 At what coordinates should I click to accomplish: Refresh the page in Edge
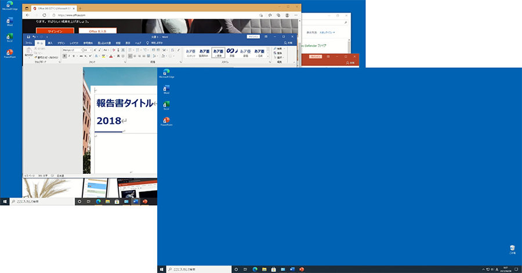coord(44,15)
